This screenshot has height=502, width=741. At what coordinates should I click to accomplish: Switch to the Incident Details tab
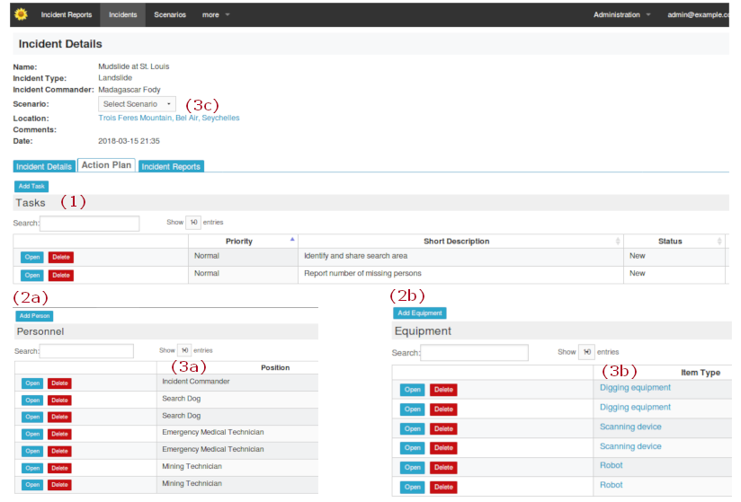(44, 166)
